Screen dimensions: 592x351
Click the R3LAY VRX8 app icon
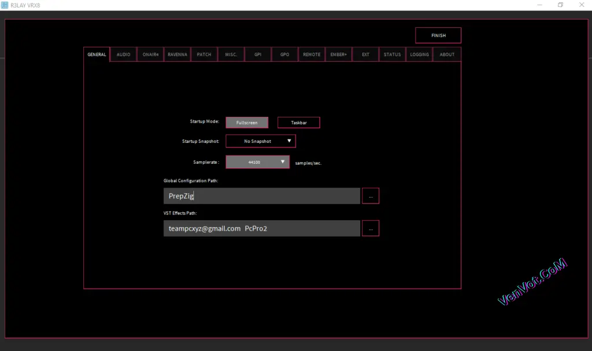5,5
